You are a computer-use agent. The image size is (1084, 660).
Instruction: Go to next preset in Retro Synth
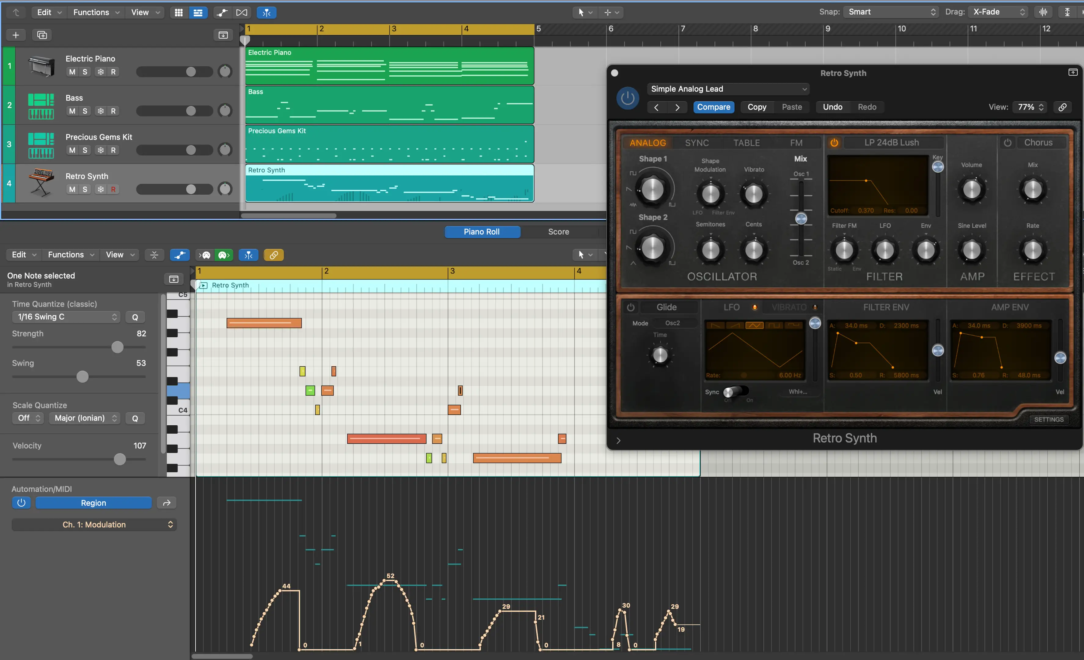(x=677, y=107)
